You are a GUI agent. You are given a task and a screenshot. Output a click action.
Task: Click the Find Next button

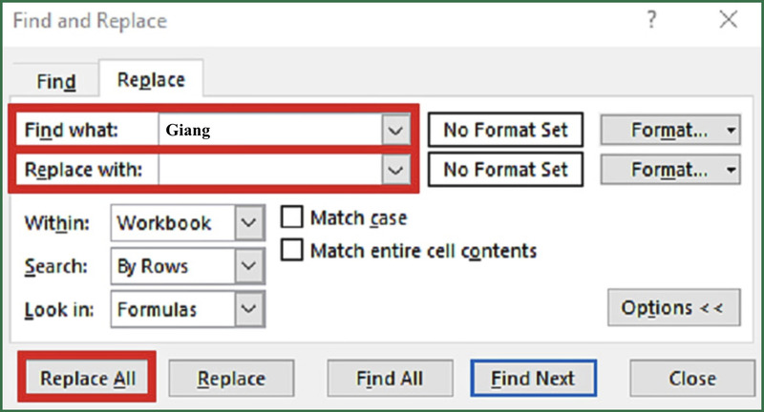tap(534, 379)
